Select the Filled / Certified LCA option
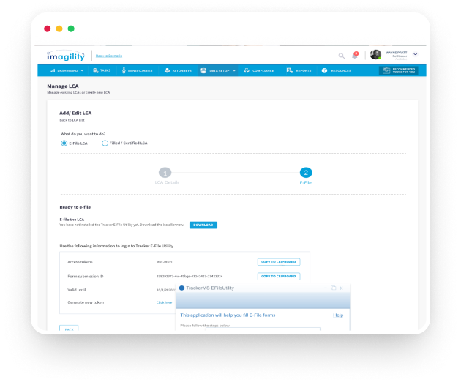 105,143
